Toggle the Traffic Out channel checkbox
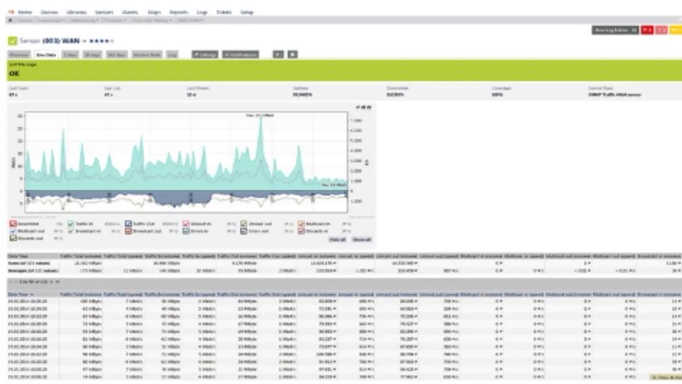This screenshot has width=682, height=384. [x=128, y=224]
